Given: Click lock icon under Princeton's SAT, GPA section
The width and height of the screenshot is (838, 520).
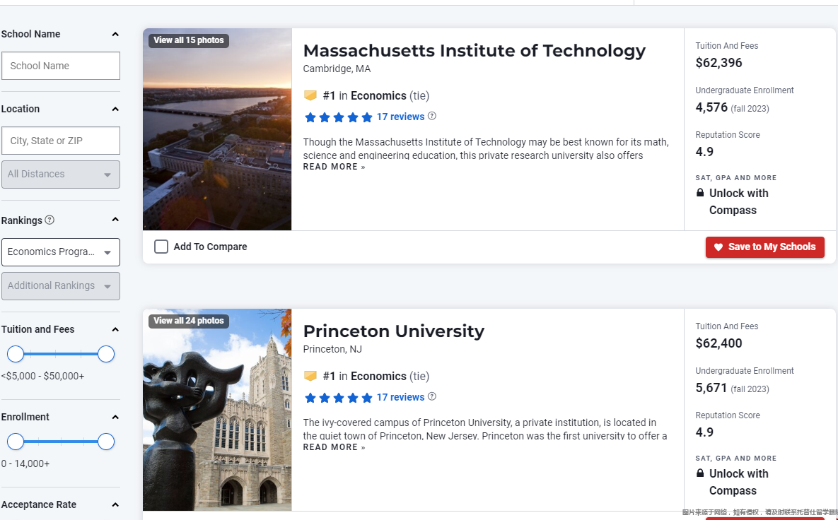Looking at the screenshot, I should (700, 473).
